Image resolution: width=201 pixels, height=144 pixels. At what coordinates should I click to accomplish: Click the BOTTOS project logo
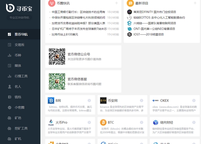point(130,18)
